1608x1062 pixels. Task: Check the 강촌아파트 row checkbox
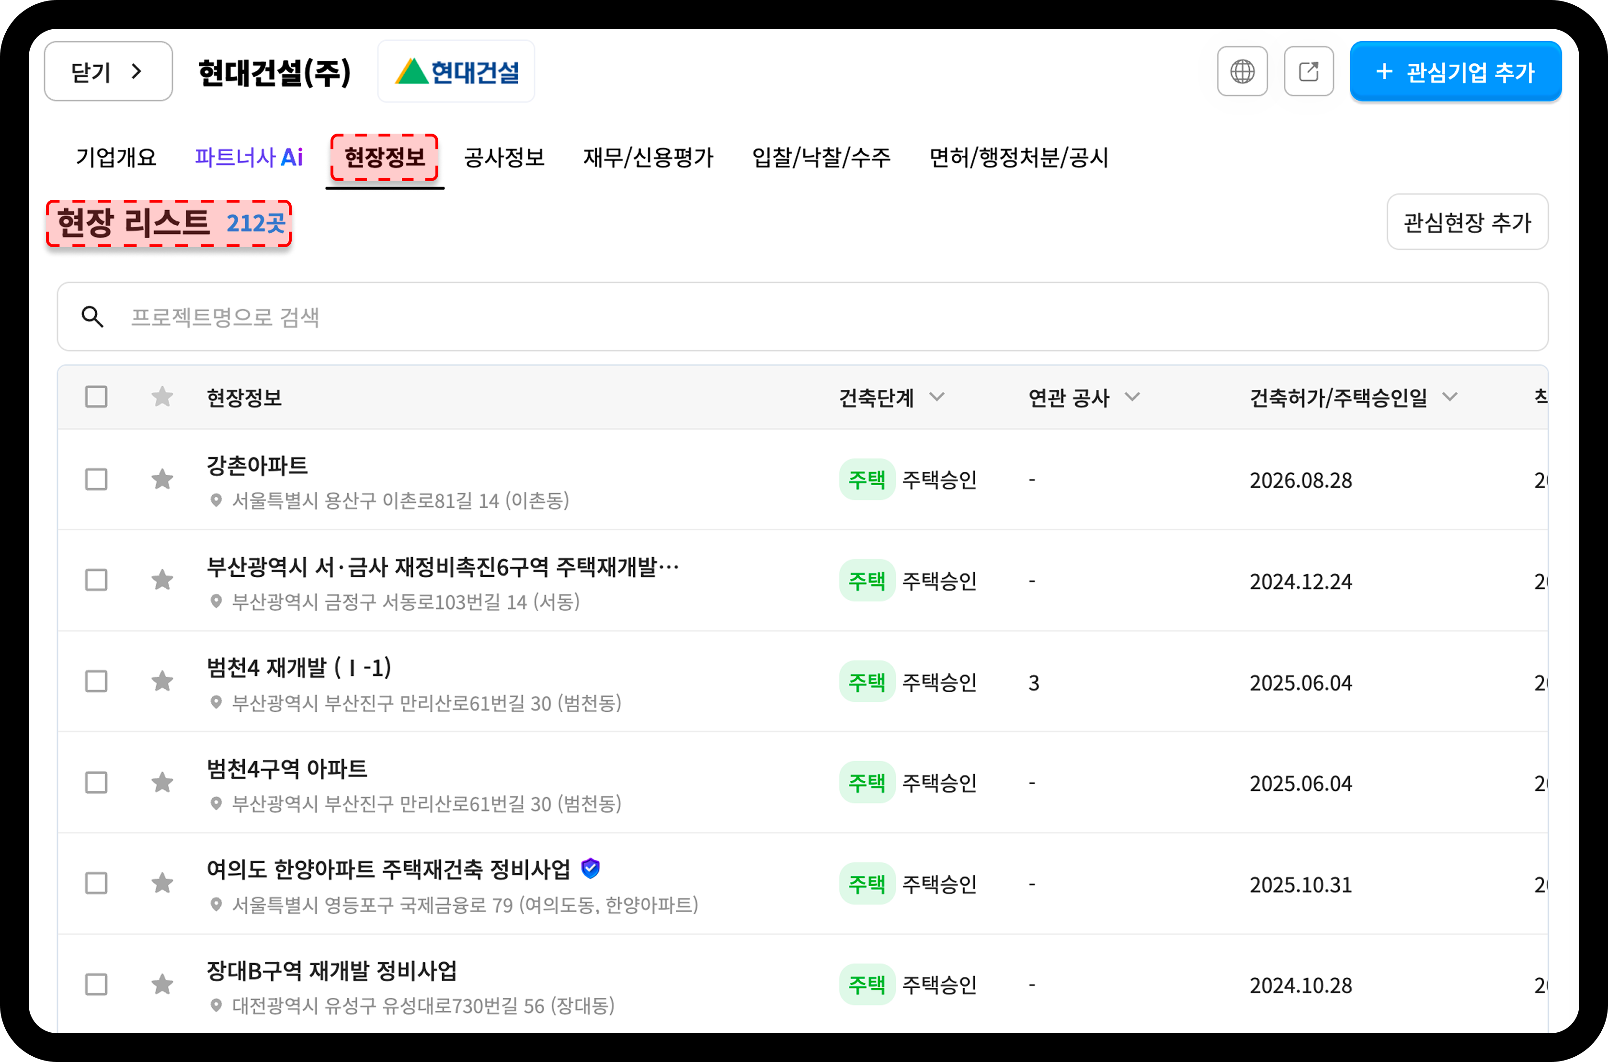(x=96, y=480)
